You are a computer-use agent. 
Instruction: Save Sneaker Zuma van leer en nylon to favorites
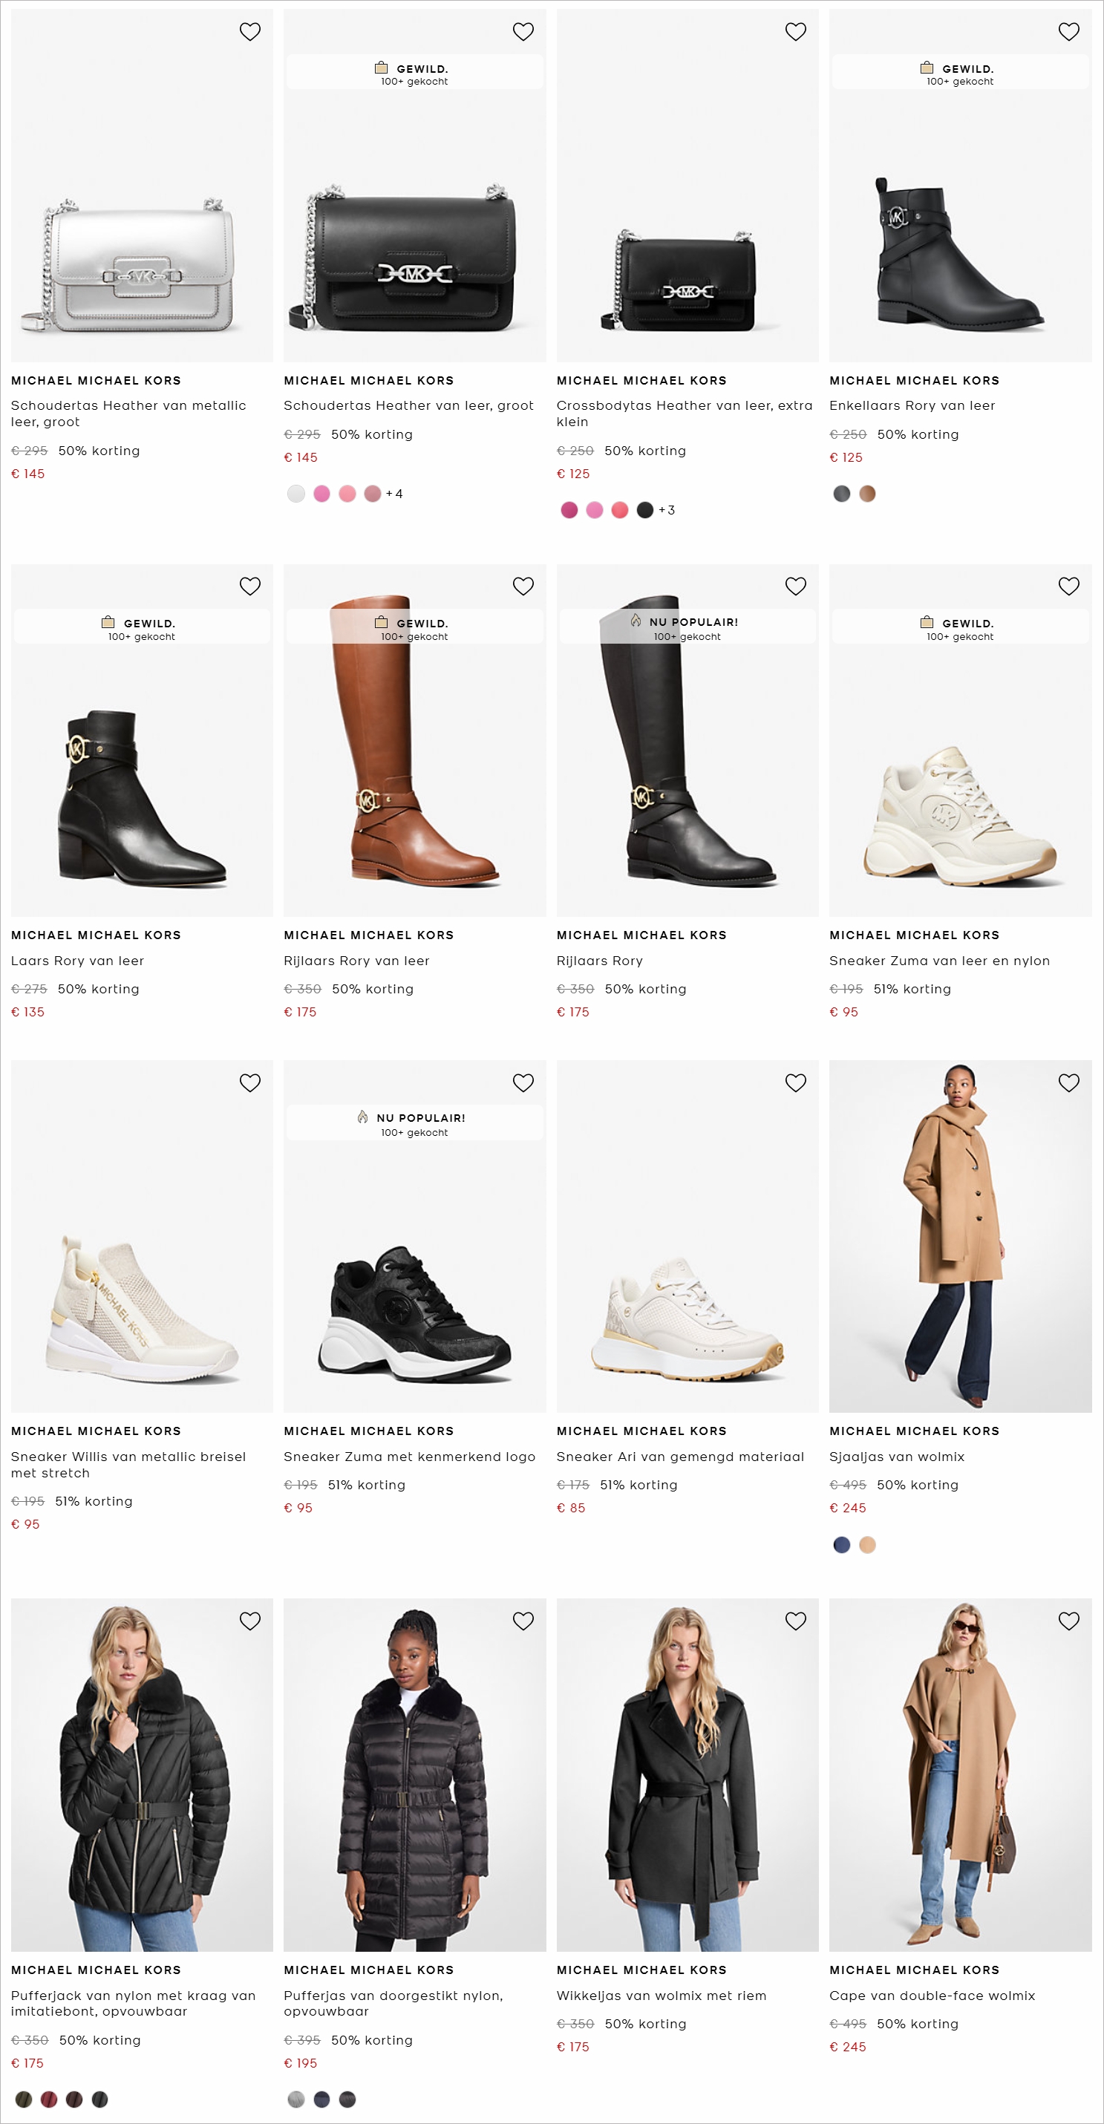pos(1068,586)
